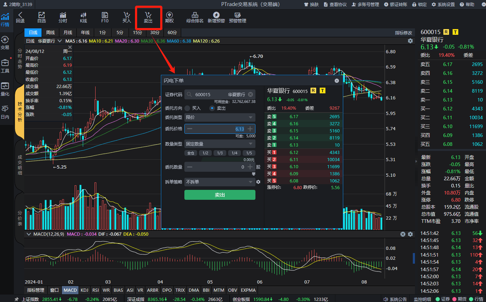The image size is (486, 302).
Task: Toggle 锁定 lock in the top menu bar
Action: click(419, 5)
